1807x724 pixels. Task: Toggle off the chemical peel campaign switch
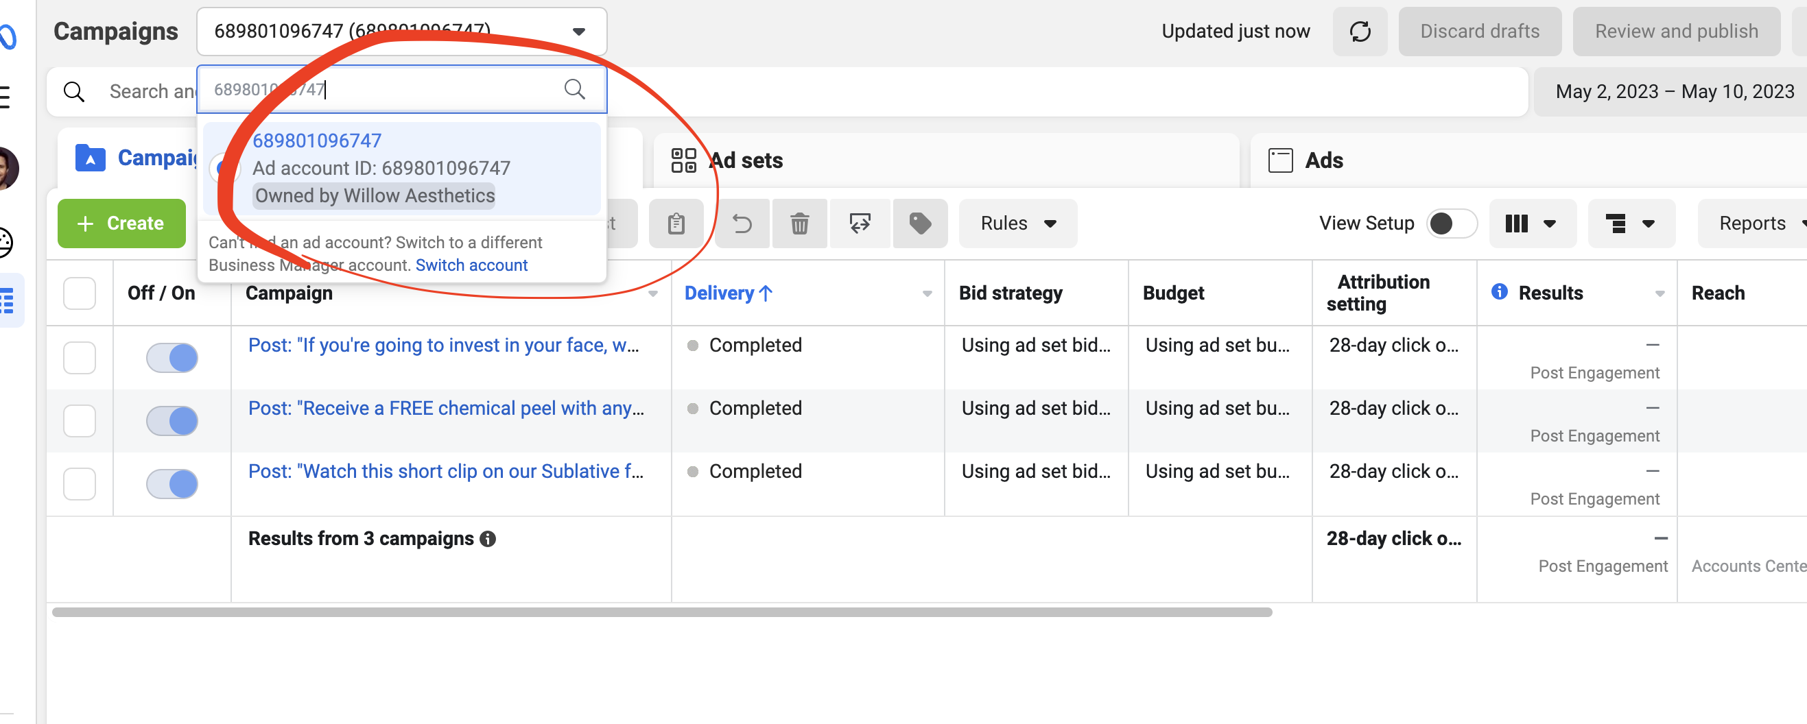(x=172, y=420)
